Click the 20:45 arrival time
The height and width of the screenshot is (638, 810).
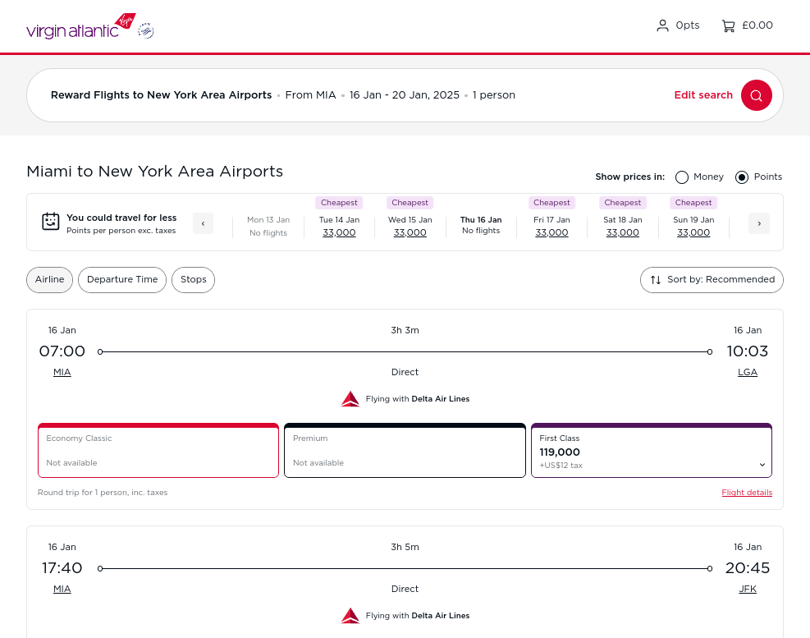(747, 568)
